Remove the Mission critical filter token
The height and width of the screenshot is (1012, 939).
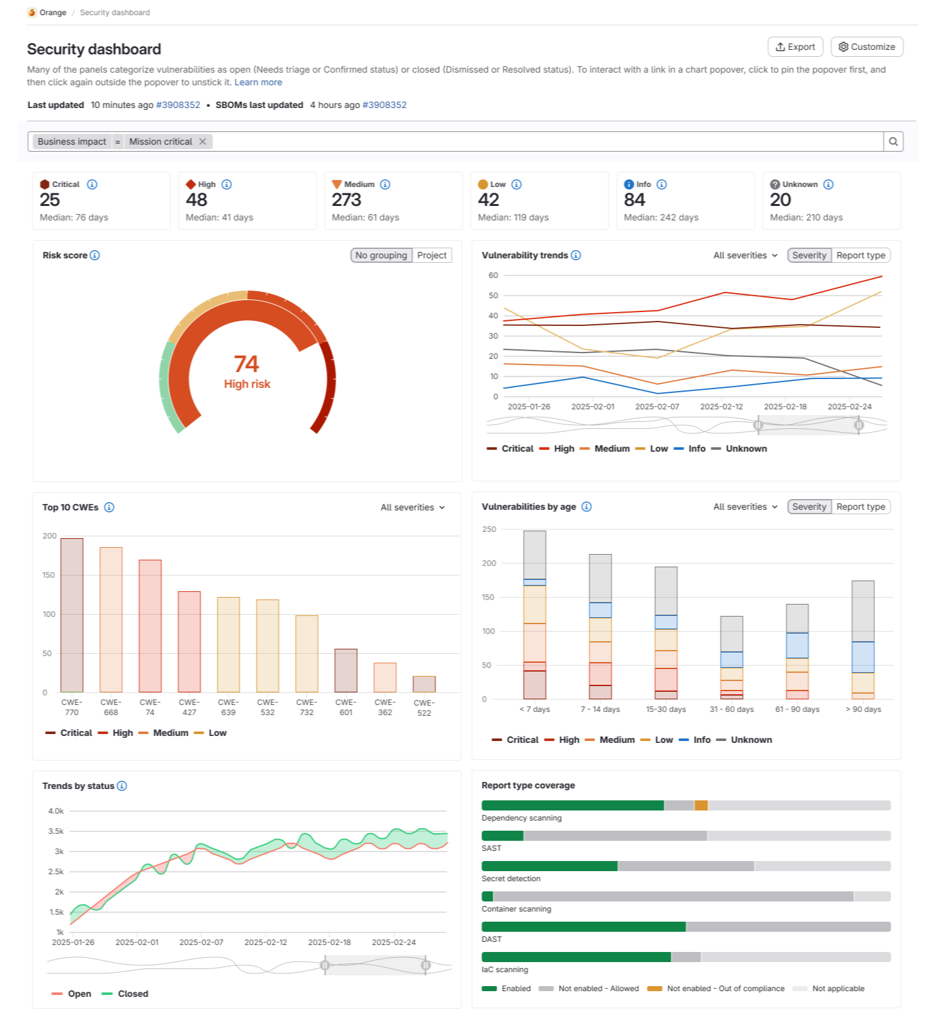click(203, 142)
